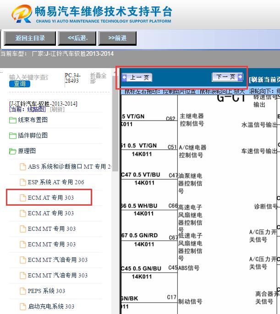Click the document icon next to PEPS 系统 303

22,291
